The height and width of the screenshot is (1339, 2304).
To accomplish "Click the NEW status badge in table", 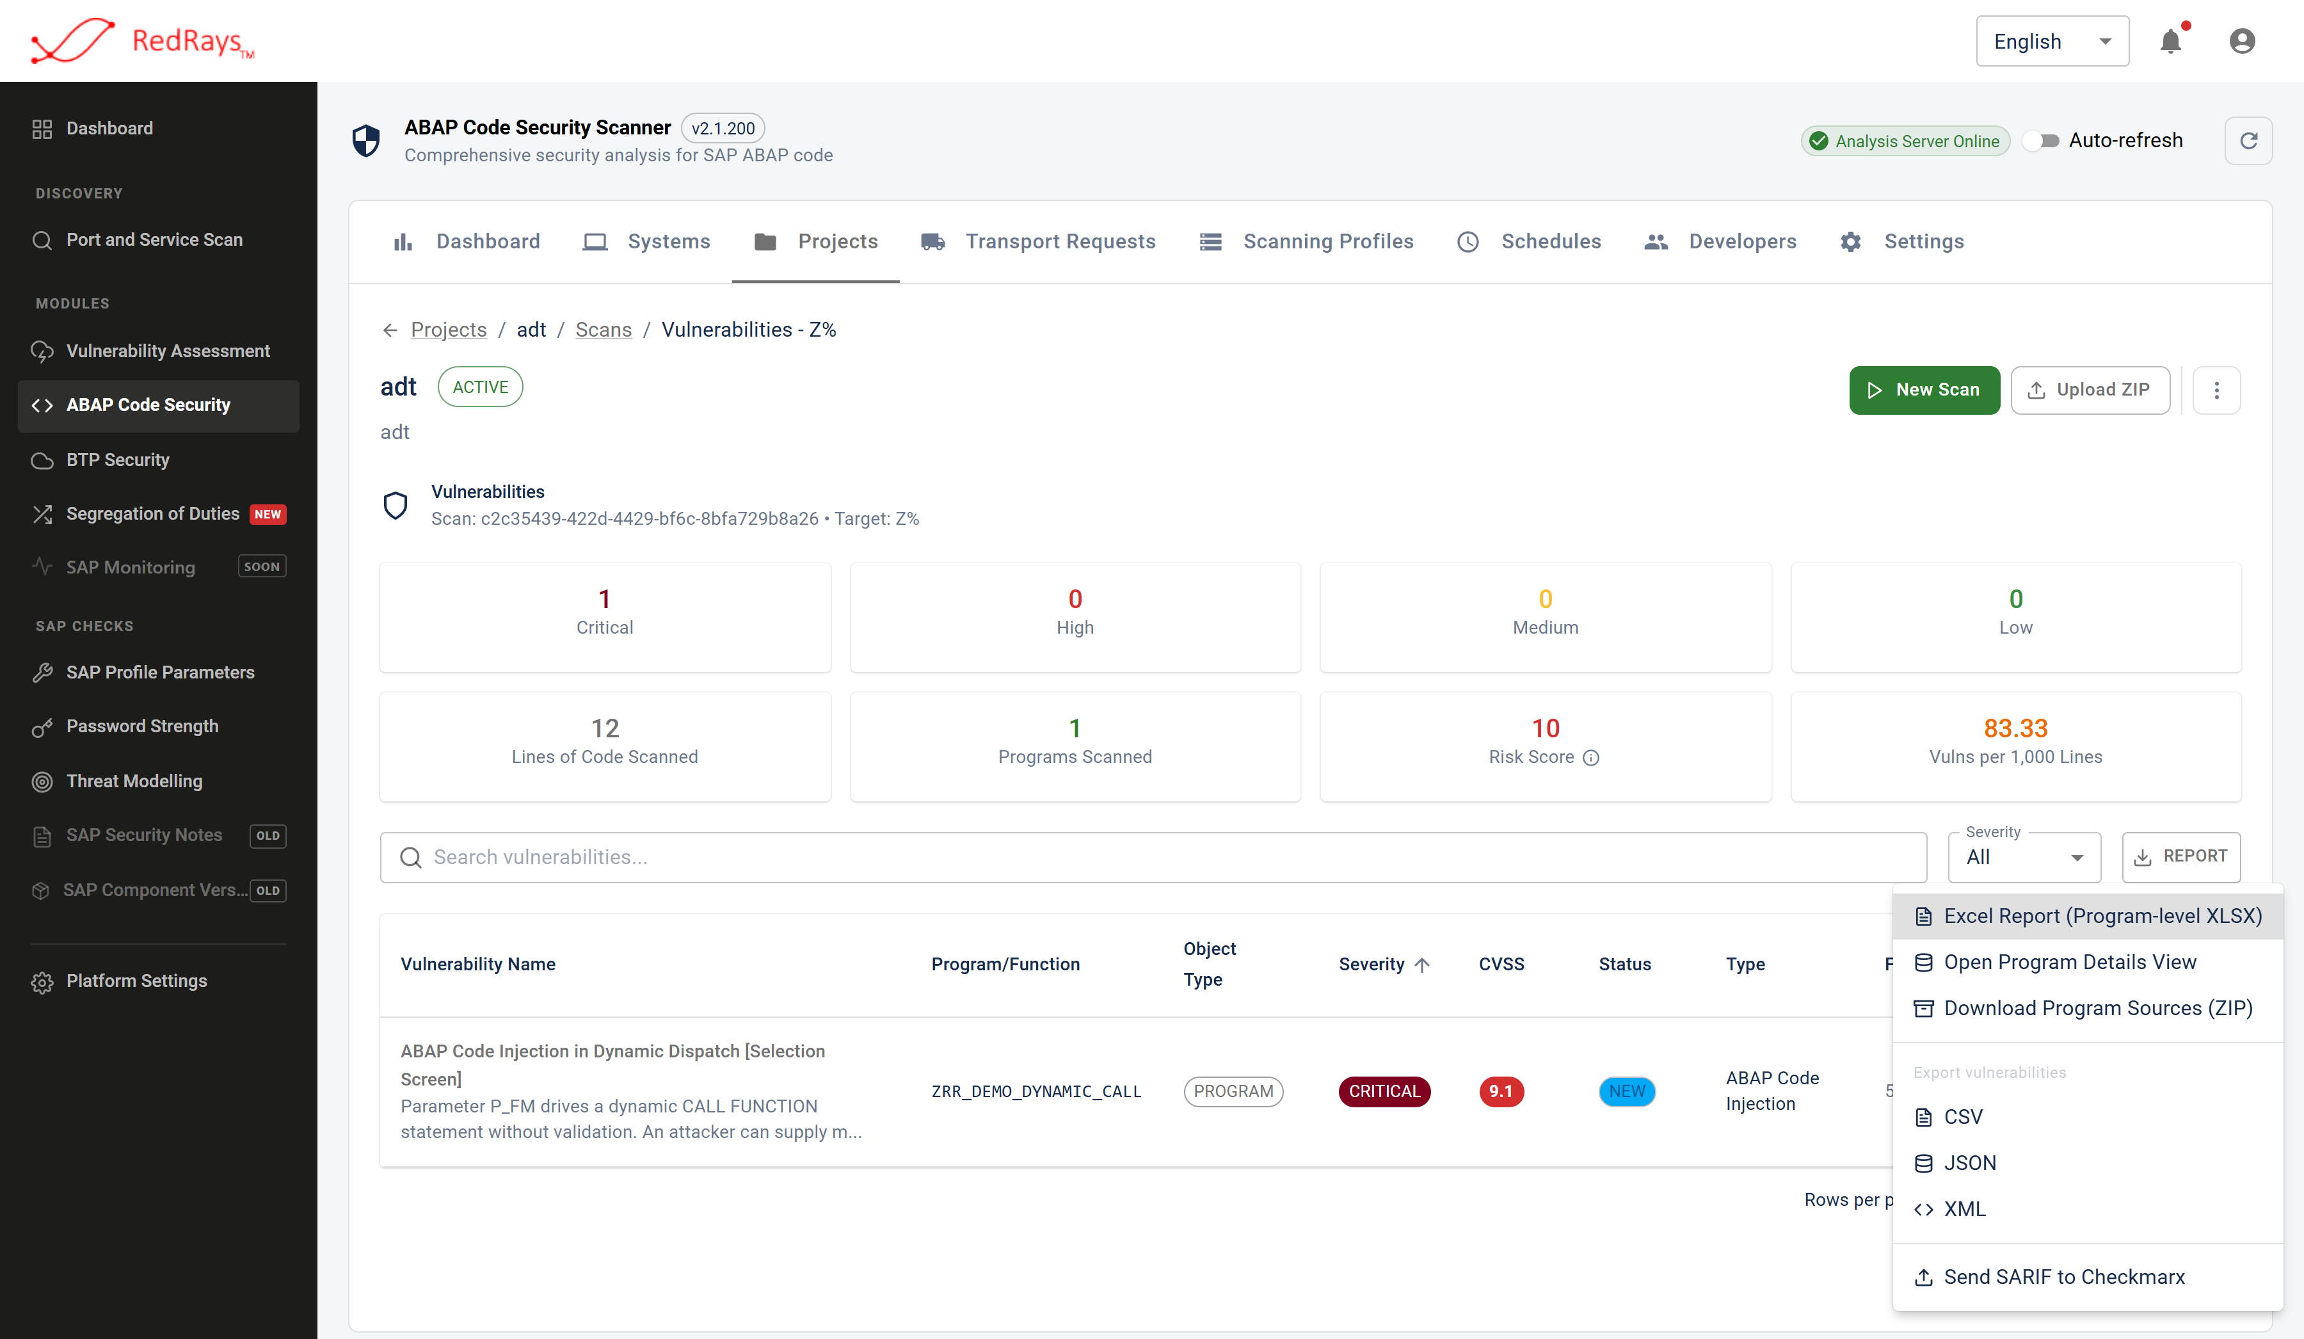I will pos(1626,1091).
